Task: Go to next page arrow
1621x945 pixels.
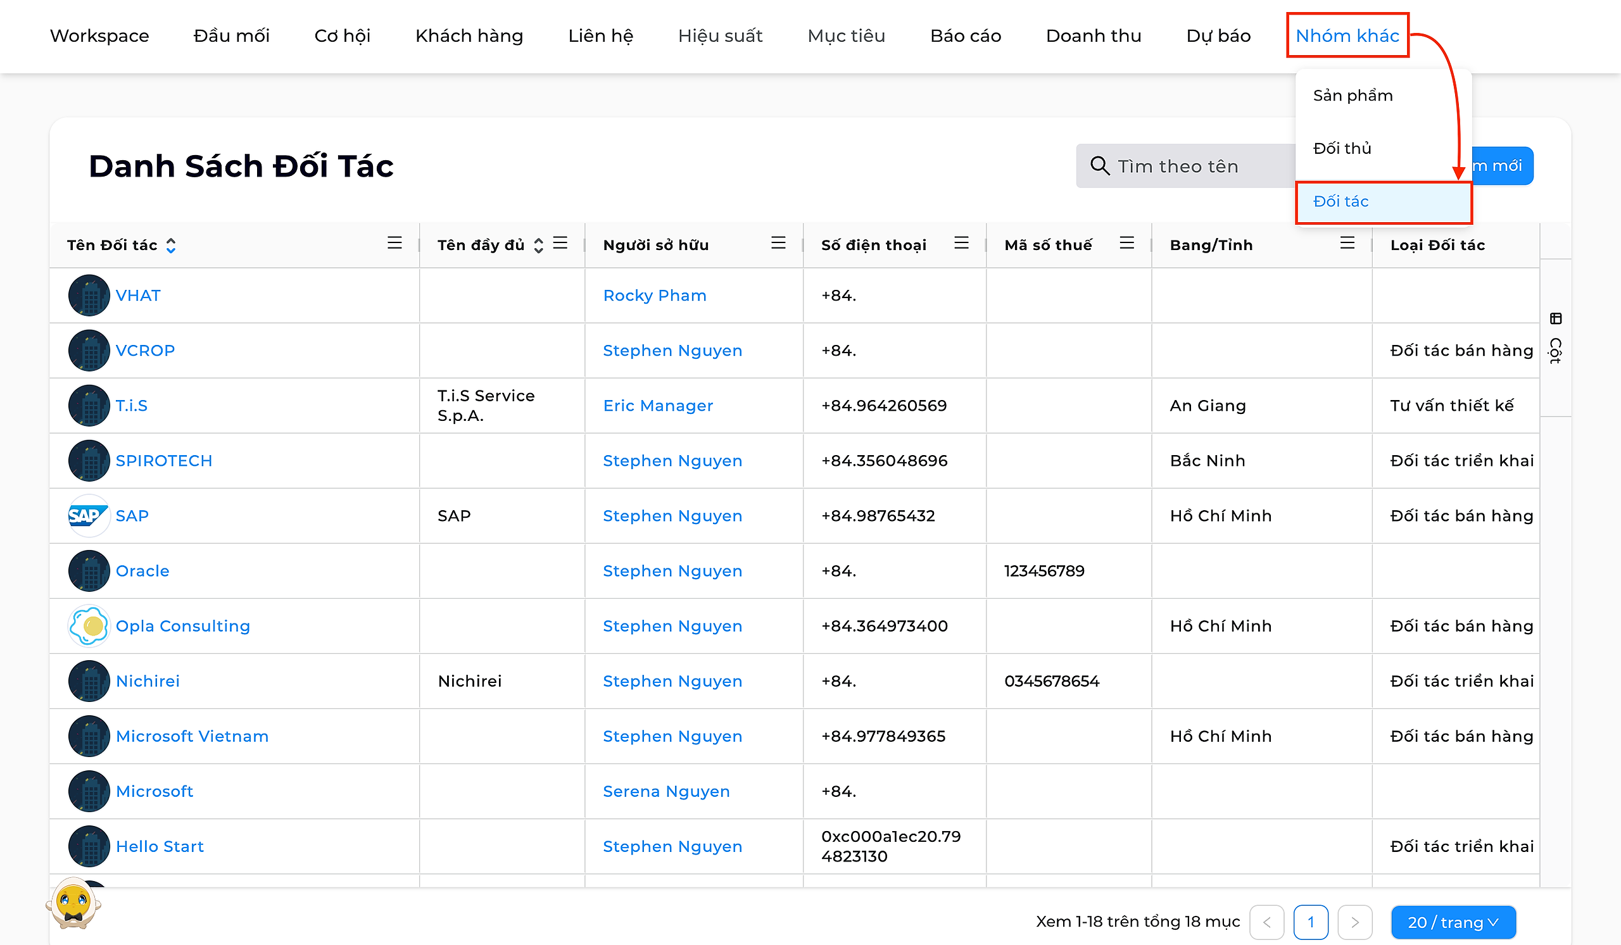Action: (x=1354, y=922)
